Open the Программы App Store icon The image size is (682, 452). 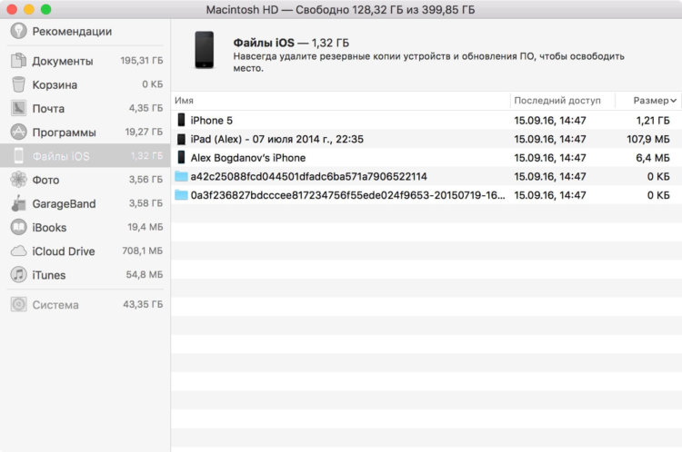18,132
